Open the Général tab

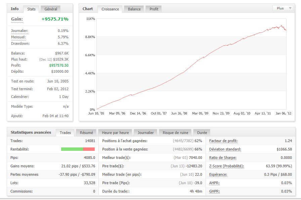pos(51,9)
